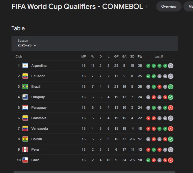Click the Peru flag icon
The image size is (193, 173).
click(x=25, y=150)
